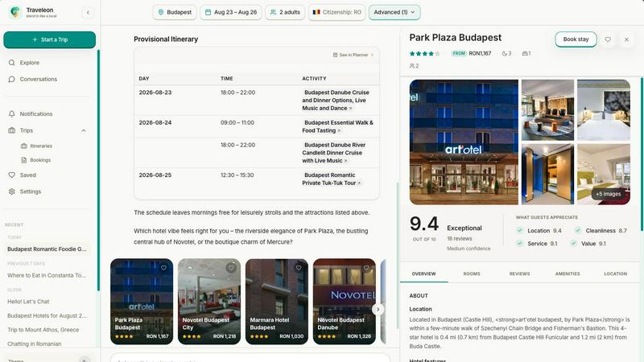Favorite the Novotel Budapest City card heart
This screenshot has height=362, width=644.
coord(231,268)
